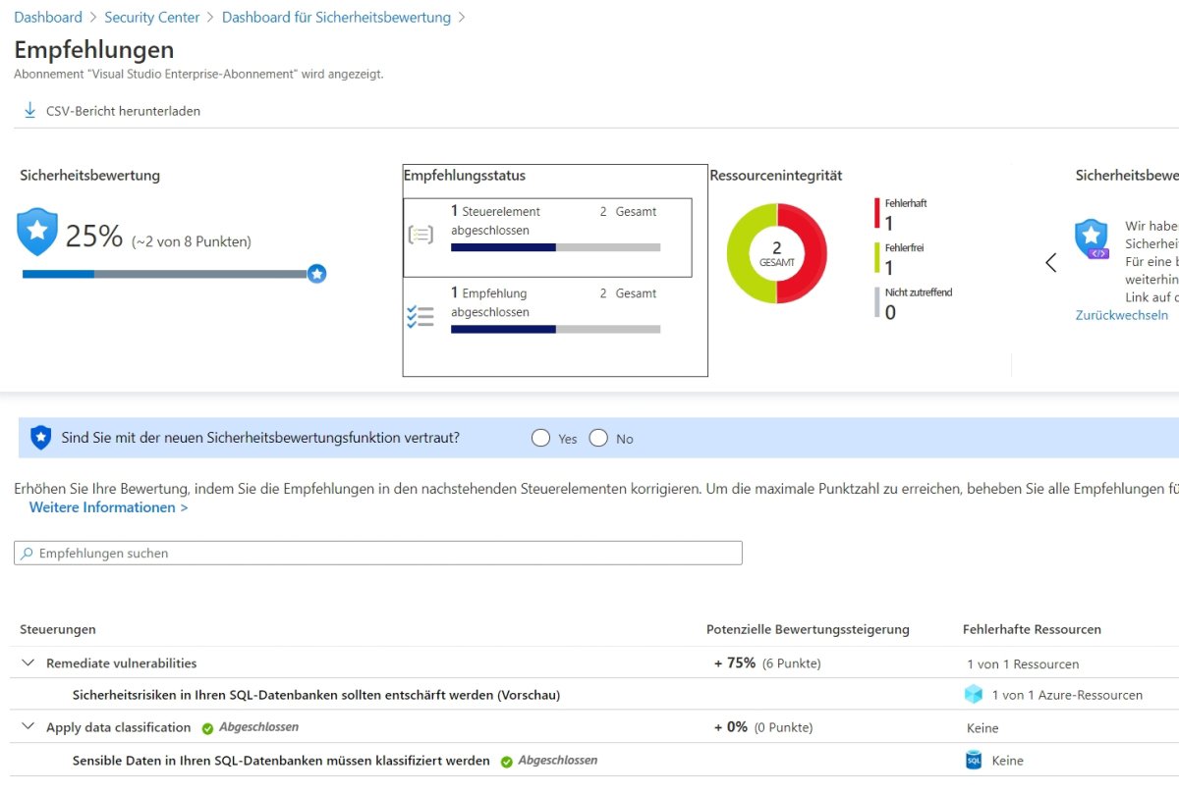Image resolution: width=1179 pixels, height=795 pixels.
Task: Click the SQL database icon
Action: pos(974,760)
